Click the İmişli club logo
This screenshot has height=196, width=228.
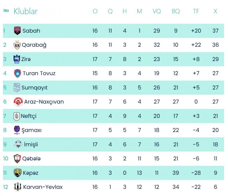point(18,144)
